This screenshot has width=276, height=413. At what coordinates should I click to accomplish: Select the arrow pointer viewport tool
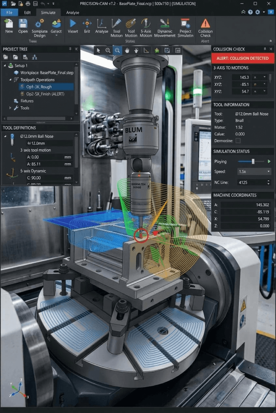(98, 50)
